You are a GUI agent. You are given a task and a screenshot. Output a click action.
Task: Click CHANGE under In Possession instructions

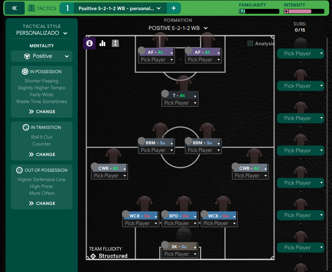coord(41,112)
